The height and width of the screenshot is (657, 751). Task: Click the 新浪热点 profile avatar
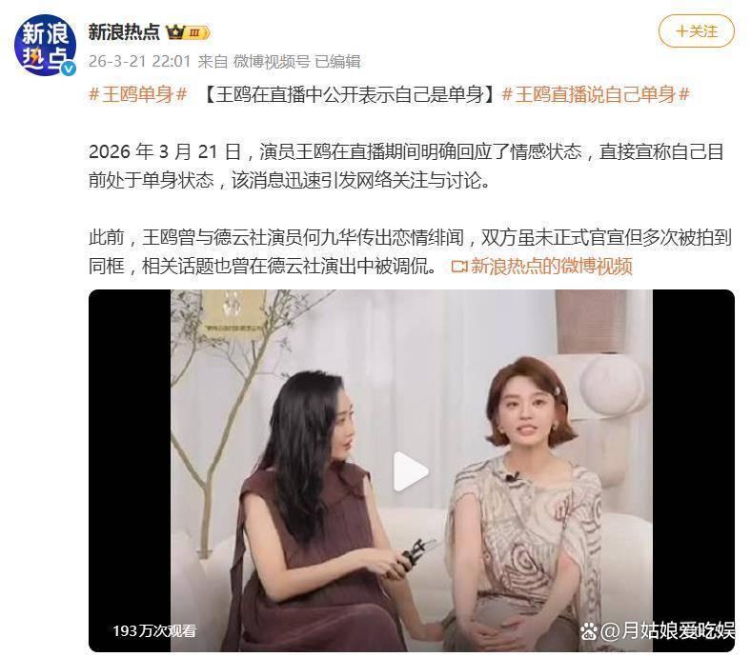point(45,46)
